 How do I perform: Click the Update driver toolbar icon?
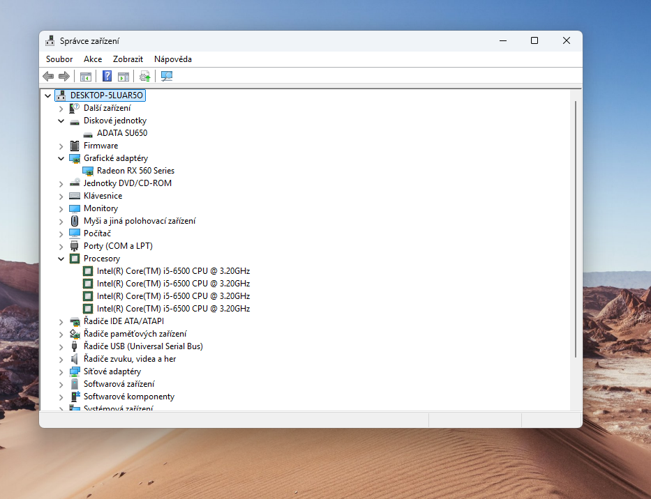[144, 76]
